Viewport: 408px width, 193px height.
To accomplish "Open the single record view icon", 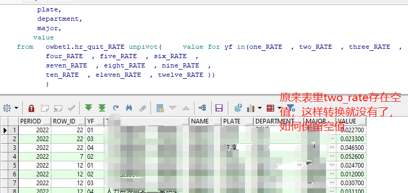I will pyautogui.click(x=160, y=108).
